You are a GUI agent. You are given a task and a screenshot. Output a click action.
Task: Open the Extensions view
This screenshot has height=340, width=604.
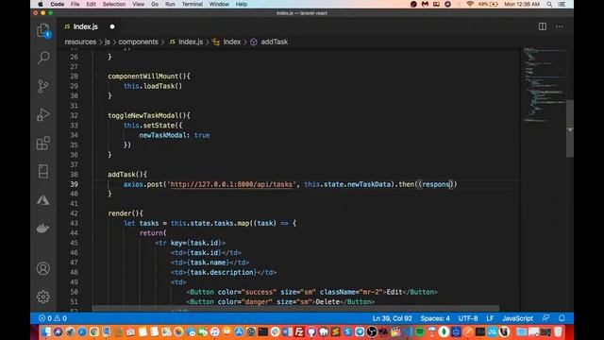click(x=43, y=143)
